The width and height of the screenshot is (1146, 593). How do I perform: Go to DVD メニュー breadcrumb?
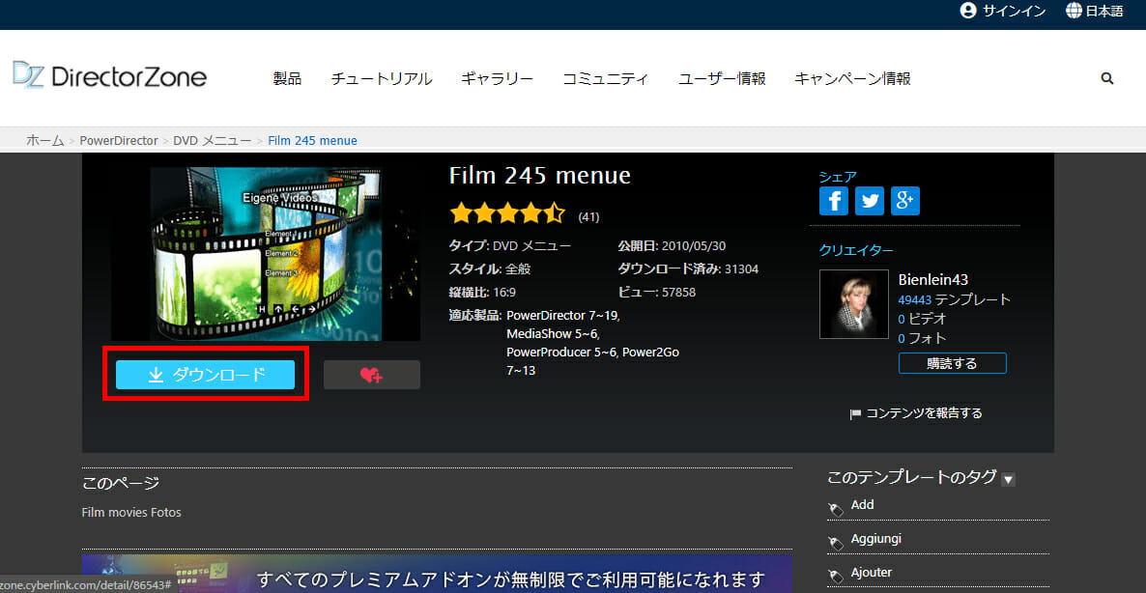pyautogui.click(x=212, y=140)
